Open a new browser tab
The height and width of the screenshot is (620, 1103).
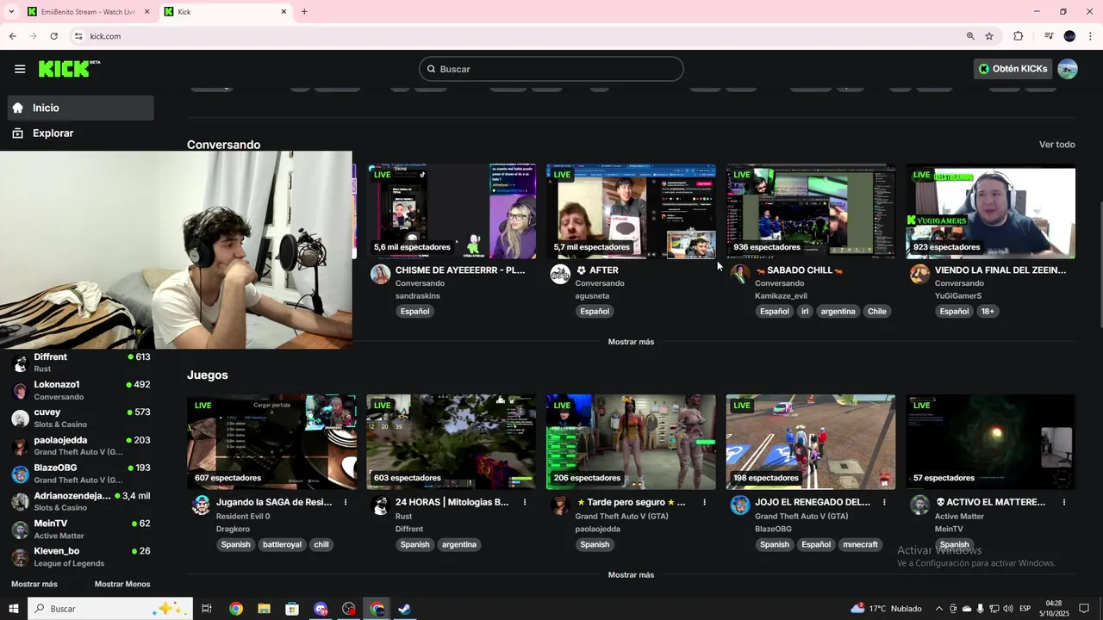point(304,12)
